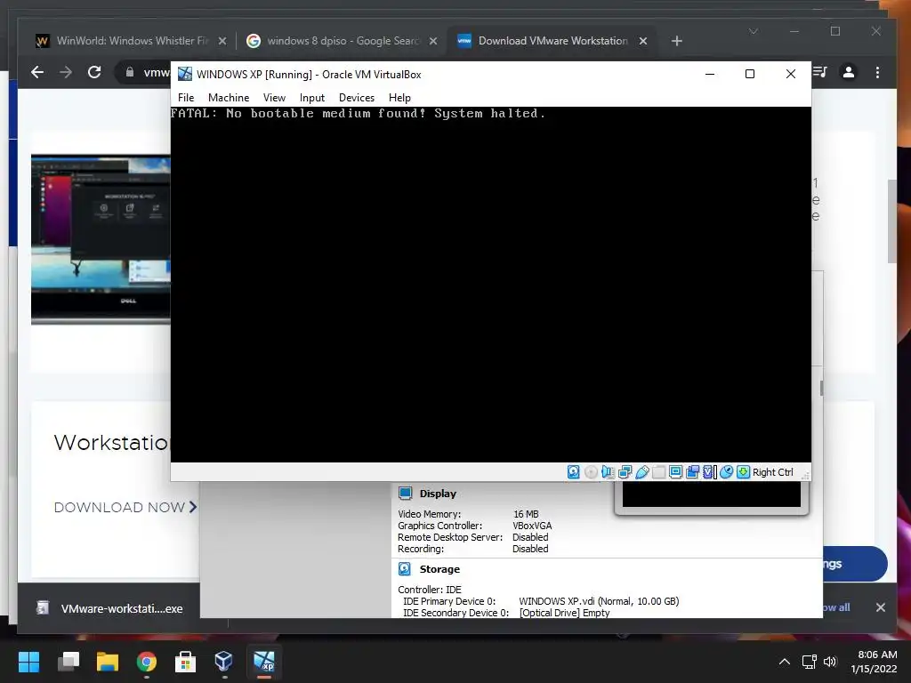Click the audio indicator icon in VirtualBox status bar
This screenshot has width=911, height=683.
click(x=608, y=472)
